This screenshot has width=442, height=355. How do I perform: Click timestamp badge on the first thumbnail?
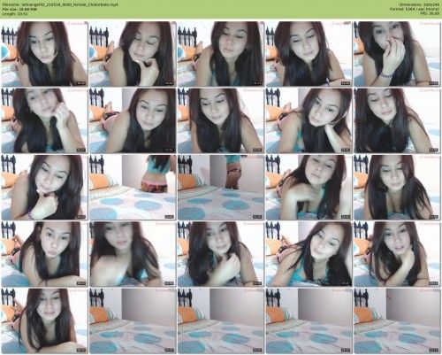click(x=80, y=83)
